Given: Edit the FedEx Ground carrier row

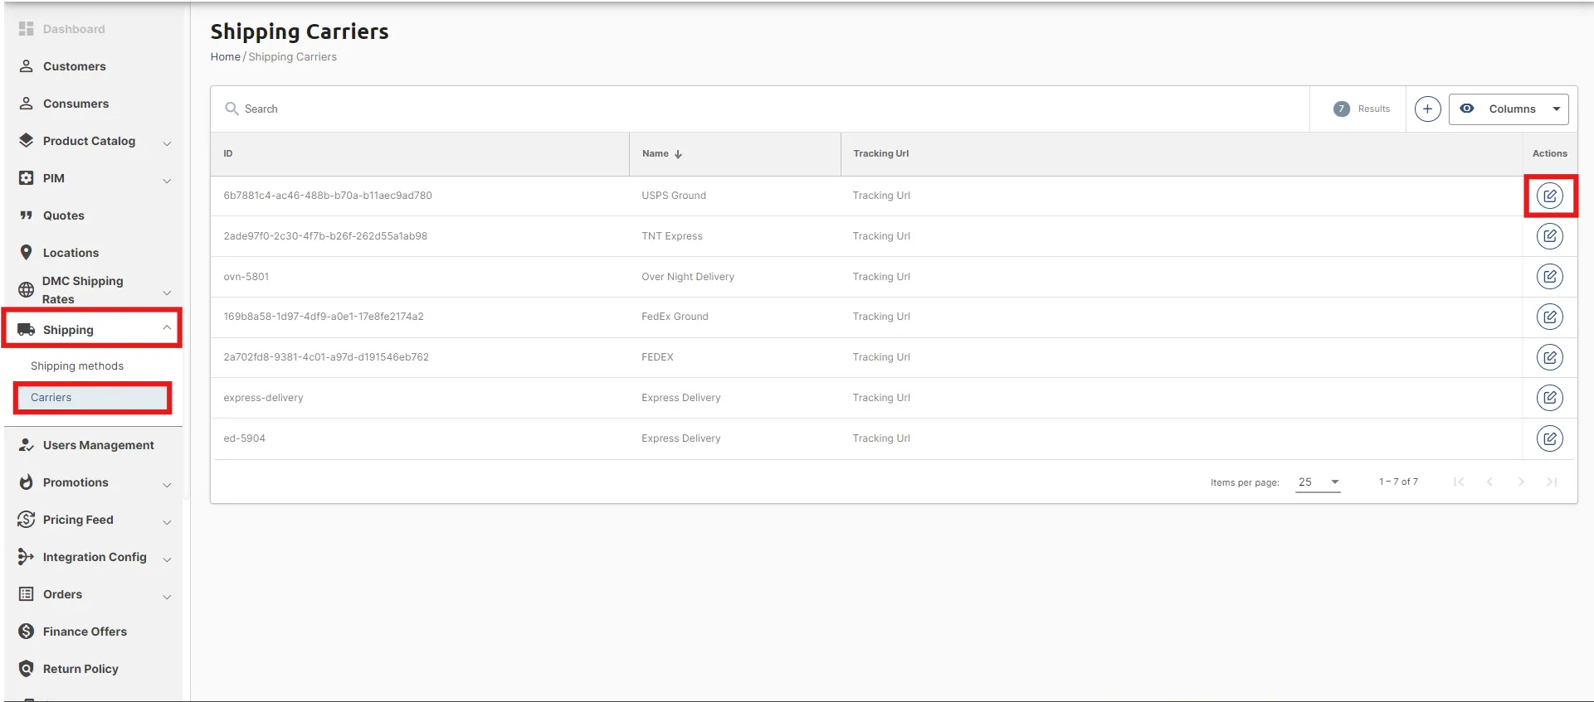Looking at the screenshot, I should pos(1549,317).
